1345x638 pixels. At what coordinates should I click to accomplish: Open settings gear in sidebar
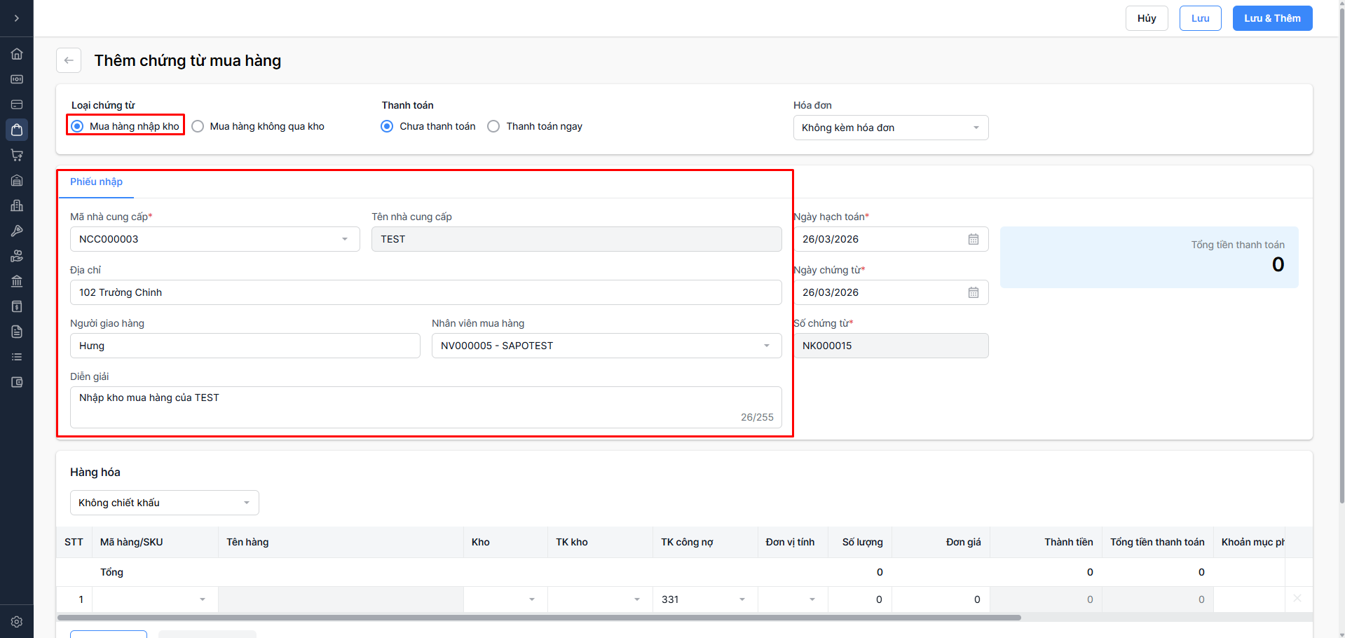pos(17,622)
